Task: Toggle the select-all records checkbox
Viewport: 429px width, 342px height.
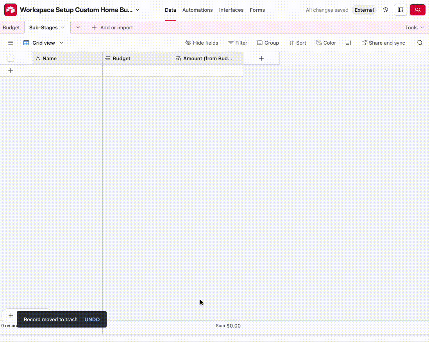Action: click(11, 58)
